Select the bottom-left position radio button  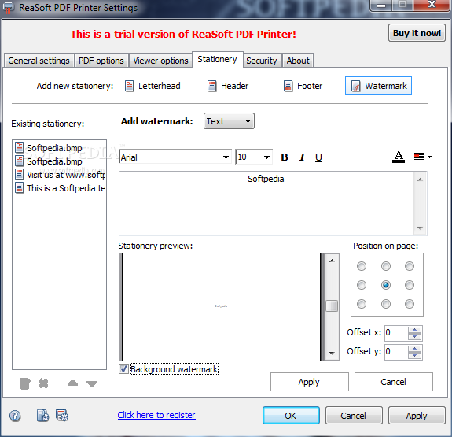[x=362, y=304]
